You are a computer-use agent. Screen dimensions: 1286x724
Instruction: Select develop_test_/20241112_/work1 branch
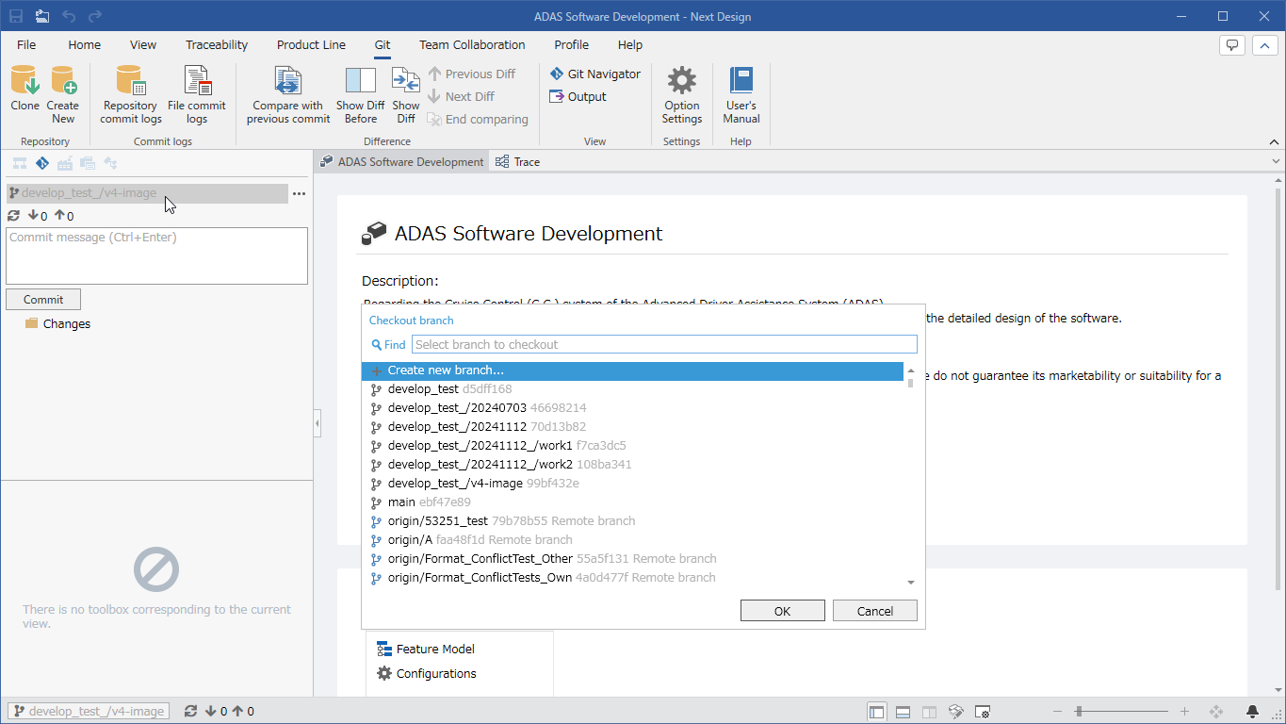pos(632,446)
